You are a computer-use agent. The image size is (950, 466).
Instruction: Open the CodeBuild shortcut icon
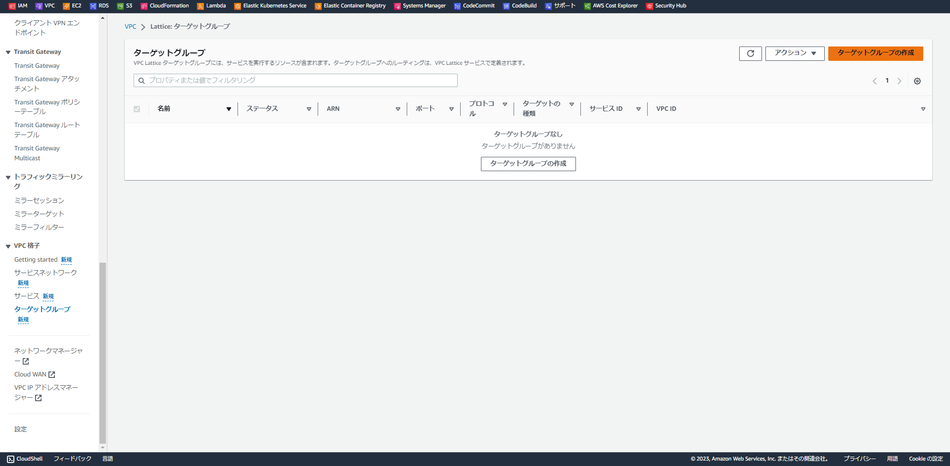click(506, 6)
